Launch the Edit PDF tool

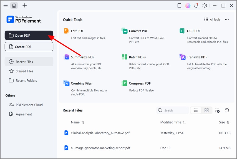pos(77,31)
